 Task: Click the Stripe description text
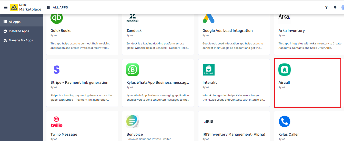pyautogui.click(x=81, y=98)
